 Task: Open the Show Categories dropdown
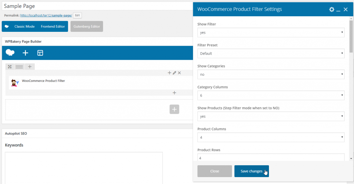point(271,74)
